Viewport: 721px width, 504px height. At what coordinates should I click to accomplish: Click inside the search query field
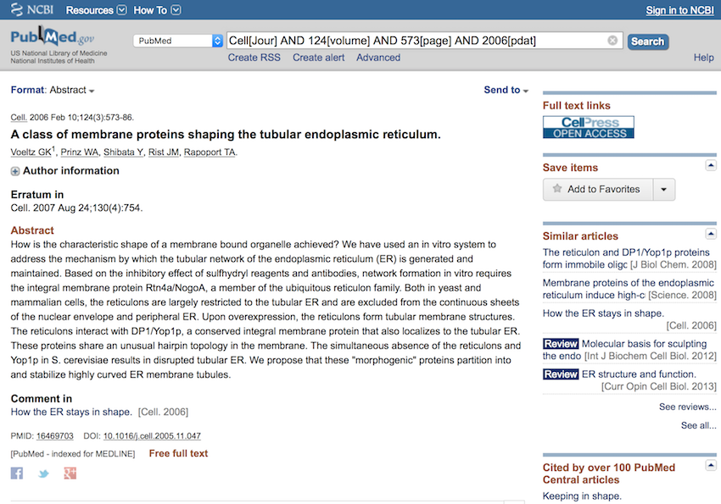(x=416, y=41)
